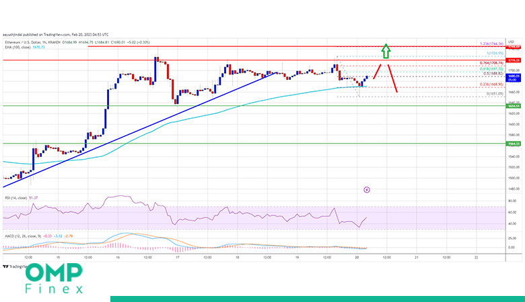The width and height of the screenshot is (525, 302).
Task: Select the 1.236(1744.36) Fibonacci level label
Action: pyautogui.click(x=491, y=44)
